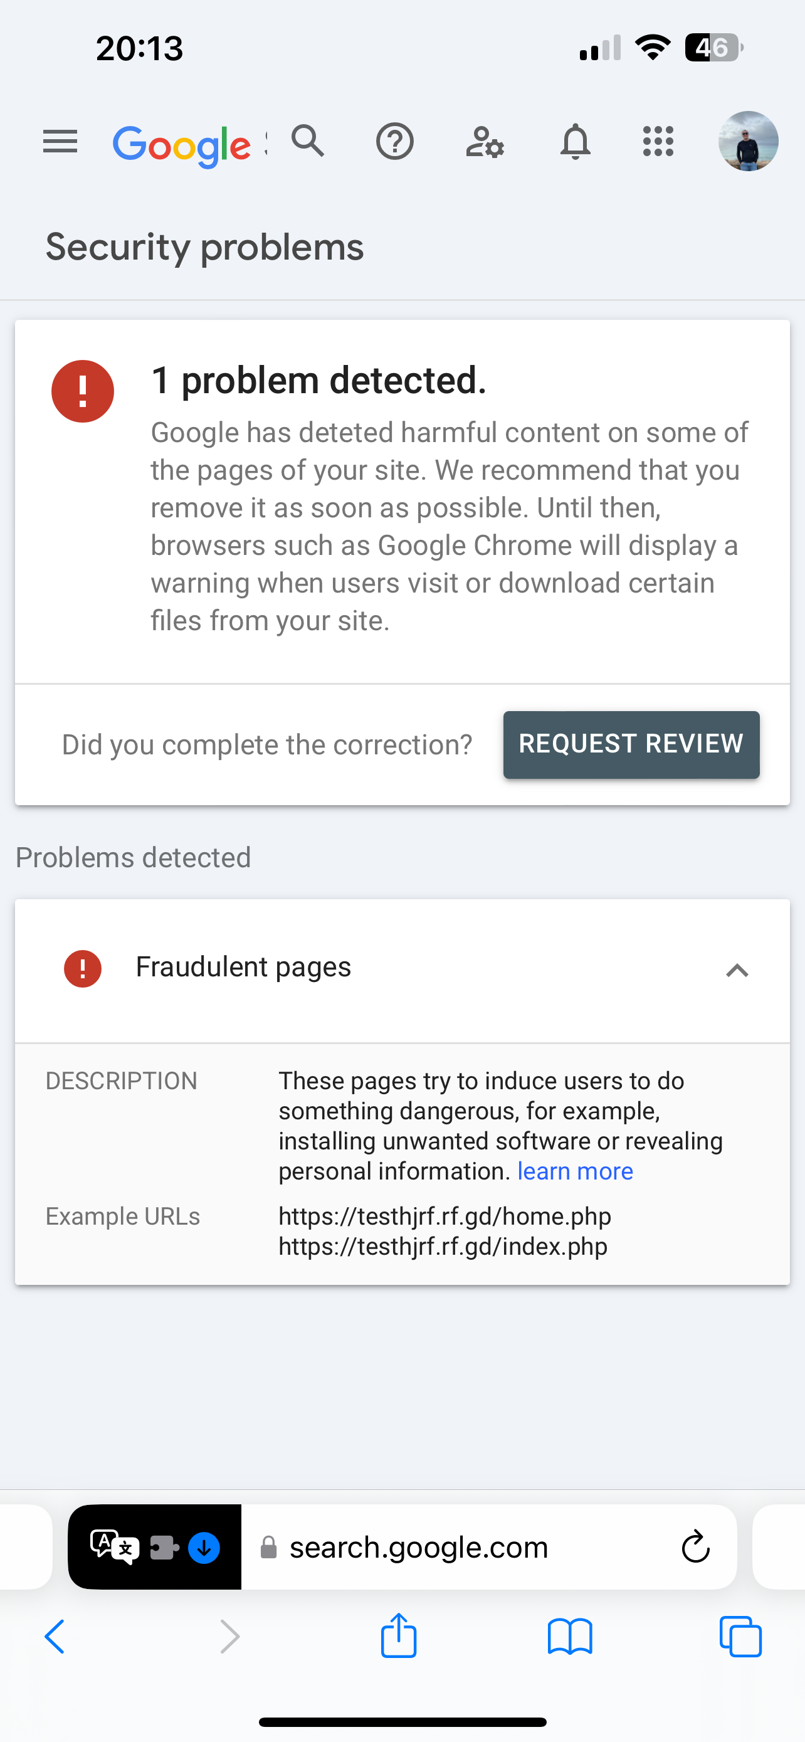Tap the account profile picture
Viewport: 805px width, 1742px height.
click(747, 141)
